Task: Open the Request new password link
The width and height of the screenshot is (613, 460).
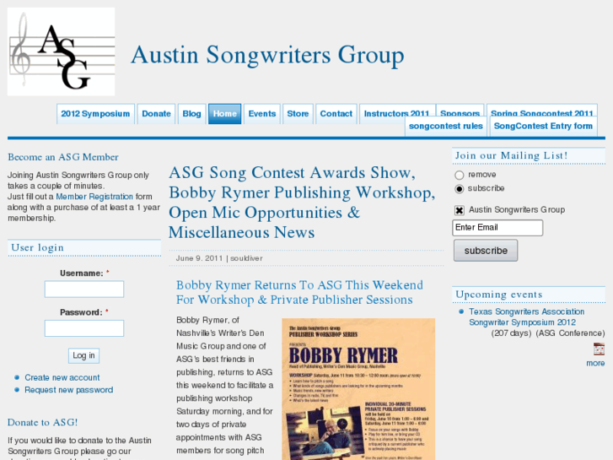Action: [69, 390]
